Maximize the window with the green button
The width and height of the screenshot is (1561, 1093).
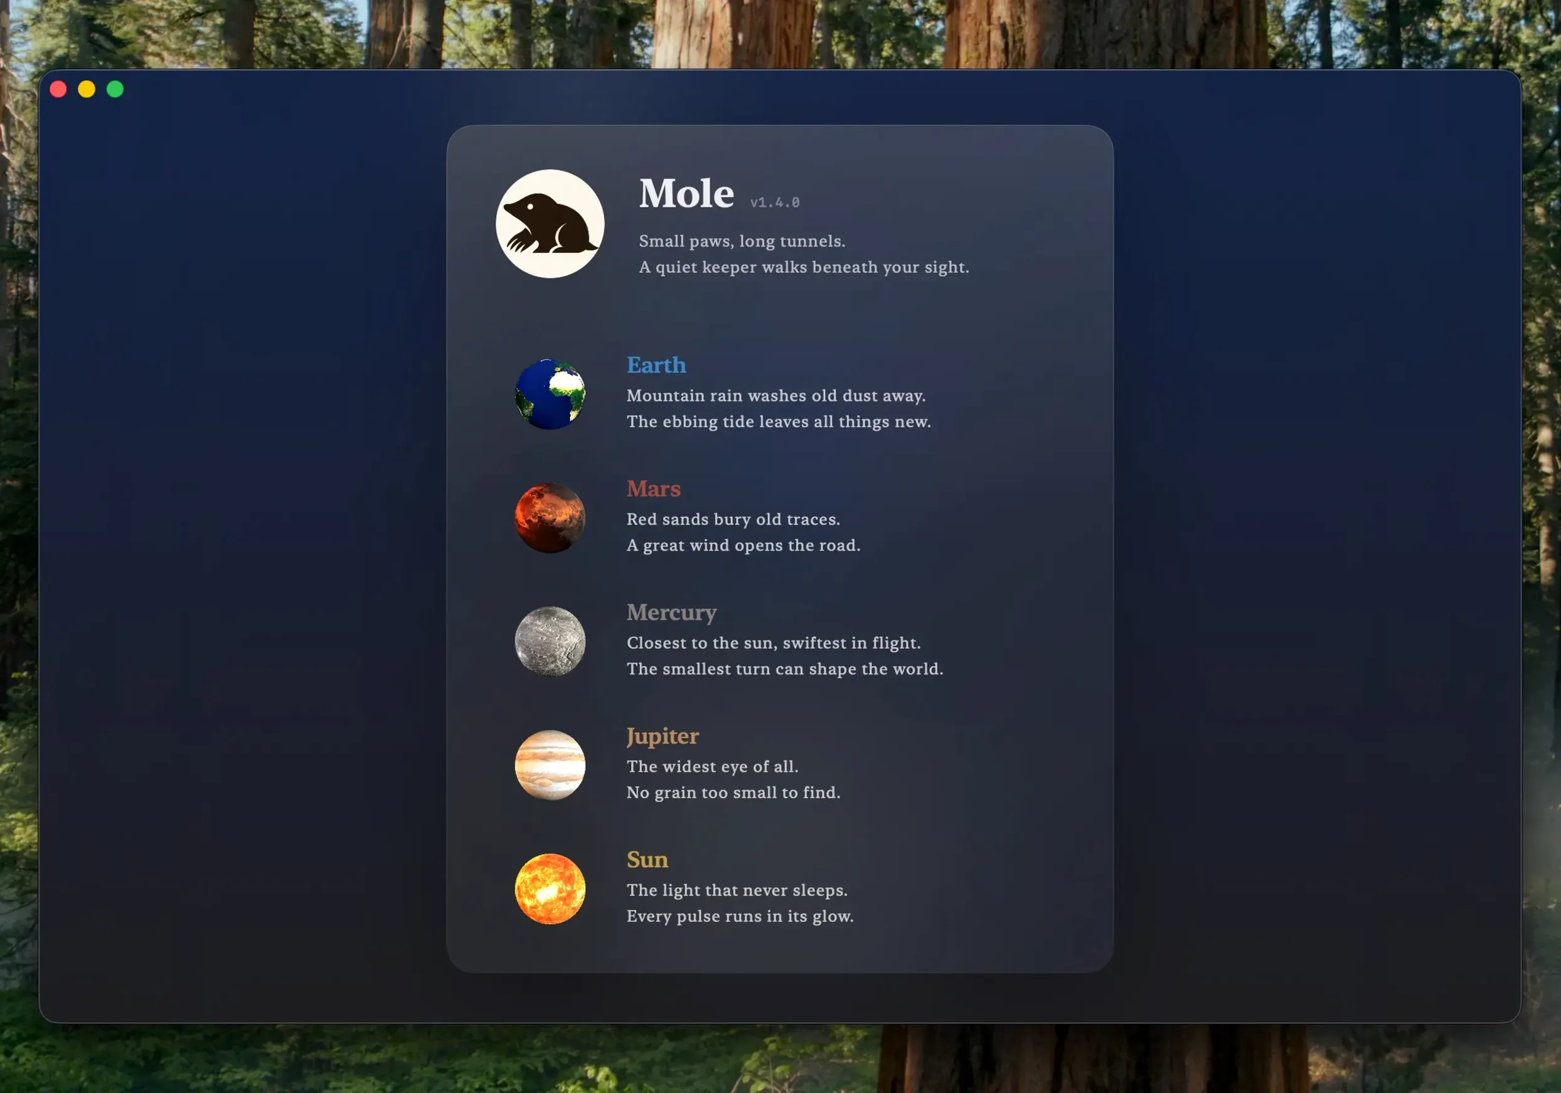115,89
